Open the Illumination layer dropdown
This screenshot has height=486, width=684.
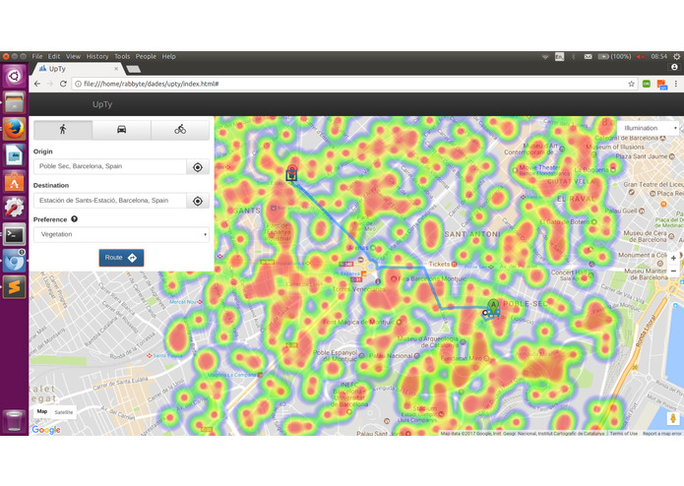[x=648, y=128]
